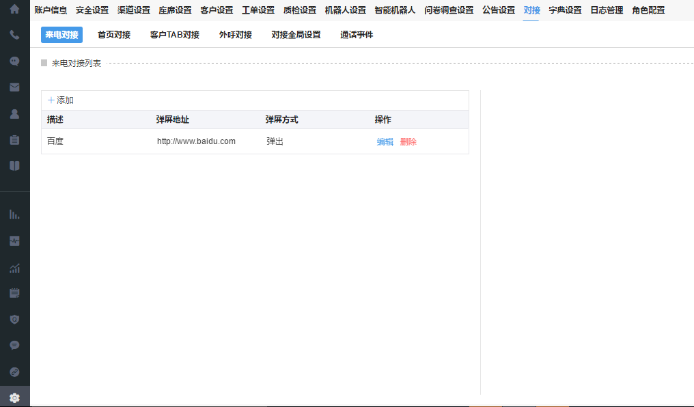Screen dimensions: 694x407
Task: Open 客户设置 menu item
Action: coord(217,10)
